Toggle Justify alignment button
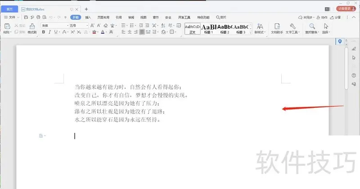 coord(142,32)
